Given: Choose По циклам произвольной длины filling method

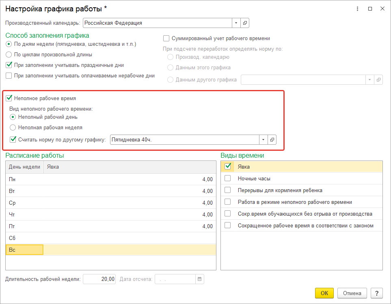Looking at the screenshot, I should [9, 54].
